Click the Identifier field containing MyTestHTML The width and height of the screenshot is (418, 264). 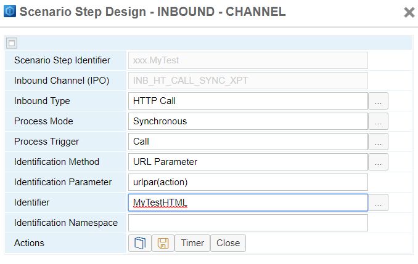coord(248,202)
